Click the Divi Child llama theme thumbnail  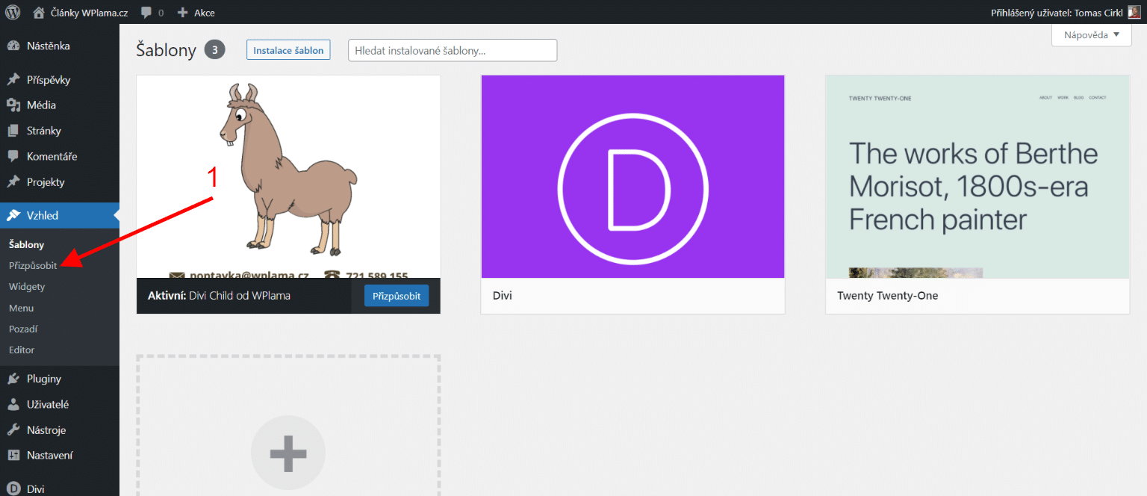pos(288,176)
